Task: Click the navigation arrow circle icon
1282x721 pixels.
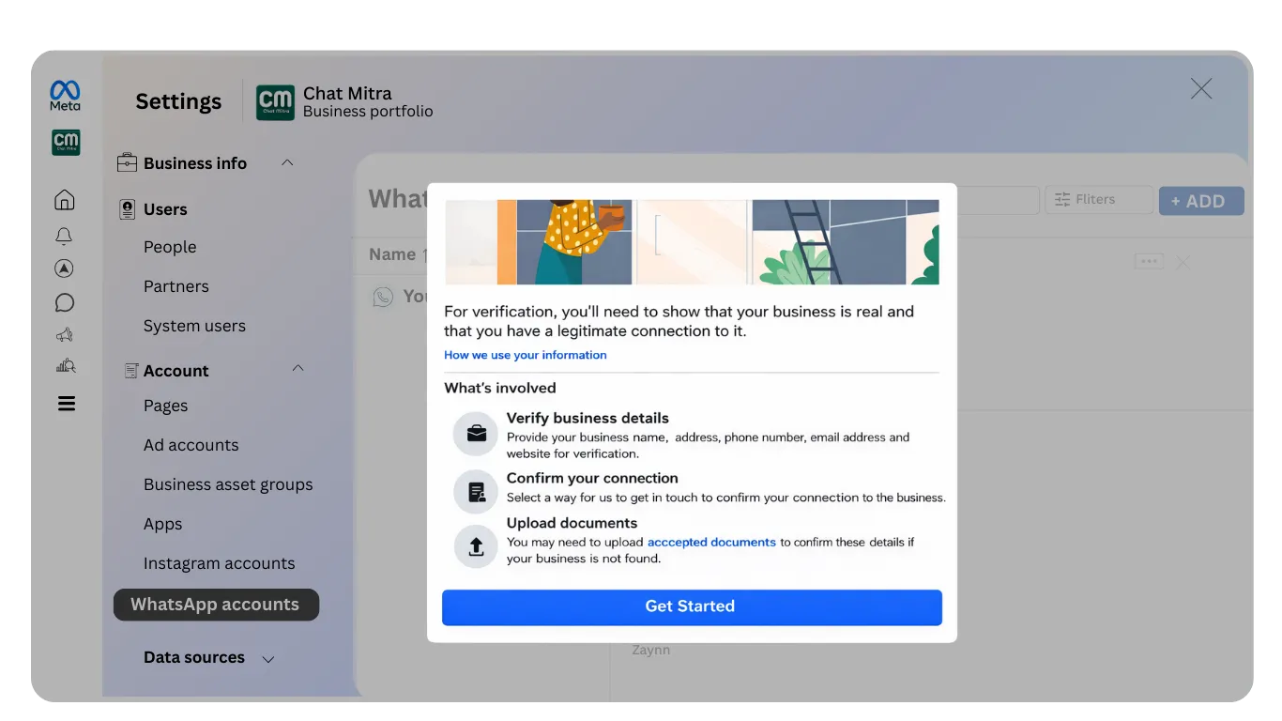Action: [x=64, y=268]
